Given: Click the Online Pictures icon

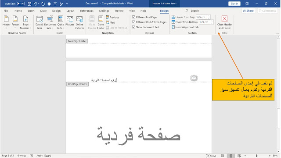Looking at the screenshot, I should pos(79,22).
